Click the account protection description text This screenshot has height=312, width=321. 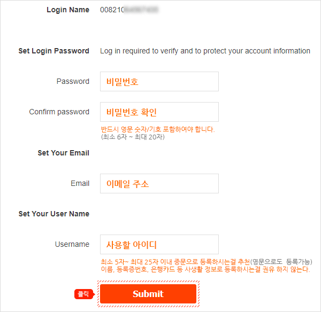205,51
